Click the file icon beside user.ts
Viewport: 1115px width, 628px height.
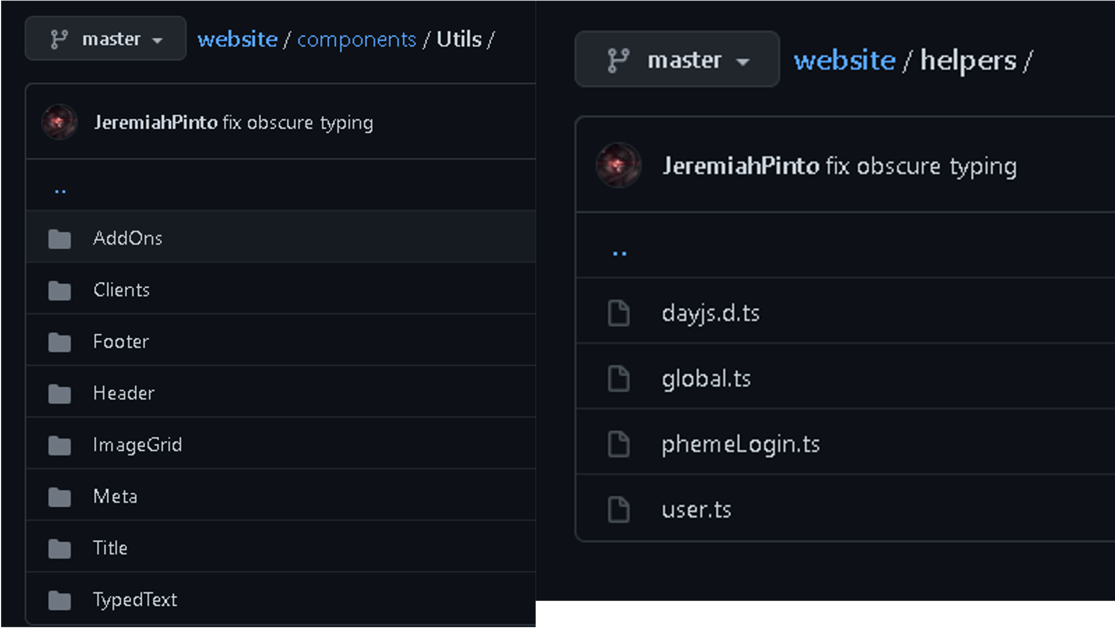(620, 509)
